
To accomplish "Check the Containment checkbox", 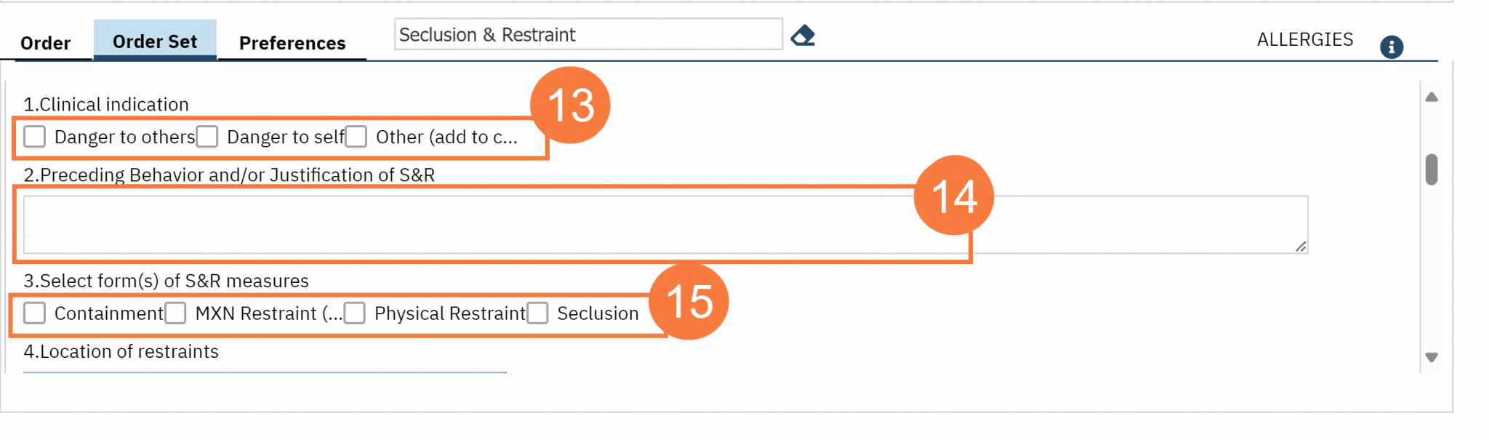I will pyautogui.click(x=34, y=313).
